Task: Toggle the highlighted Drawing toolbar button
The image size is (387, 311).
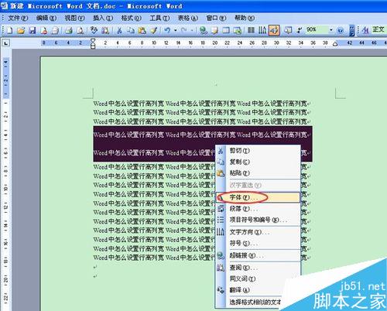Action: click(x=274, y=30)
